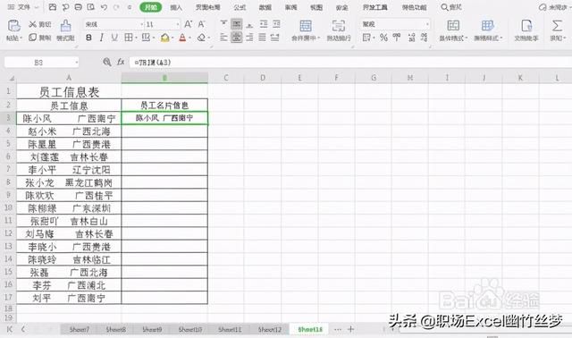
Task: Toggle italic formatting
Action: pyautogui.click(x=102, y=38)
